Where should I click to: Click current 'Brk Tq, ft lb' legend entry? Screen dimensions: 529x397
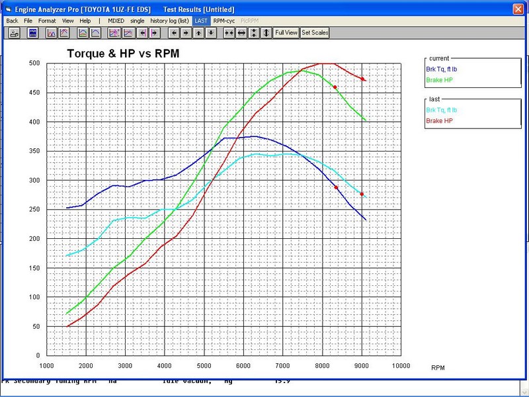click(441, 69)
